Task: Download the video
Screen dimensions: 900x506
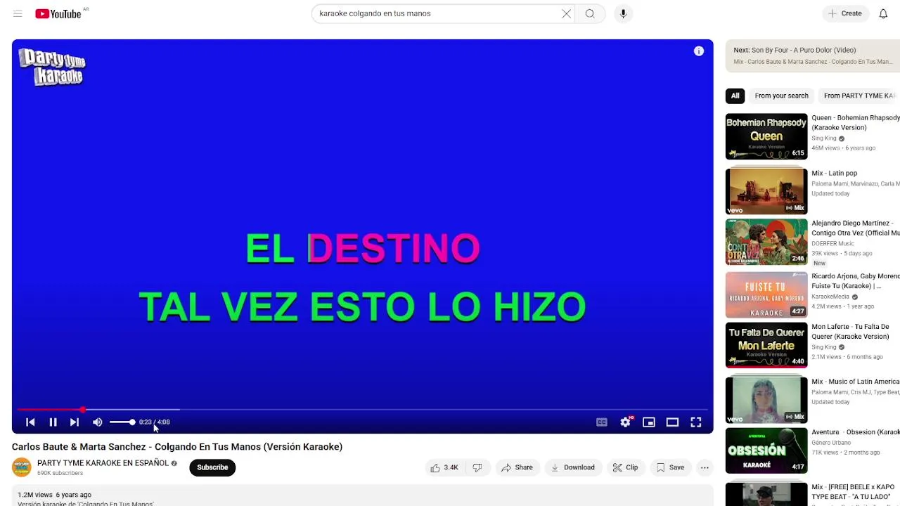Action: (x=573, y=467)
